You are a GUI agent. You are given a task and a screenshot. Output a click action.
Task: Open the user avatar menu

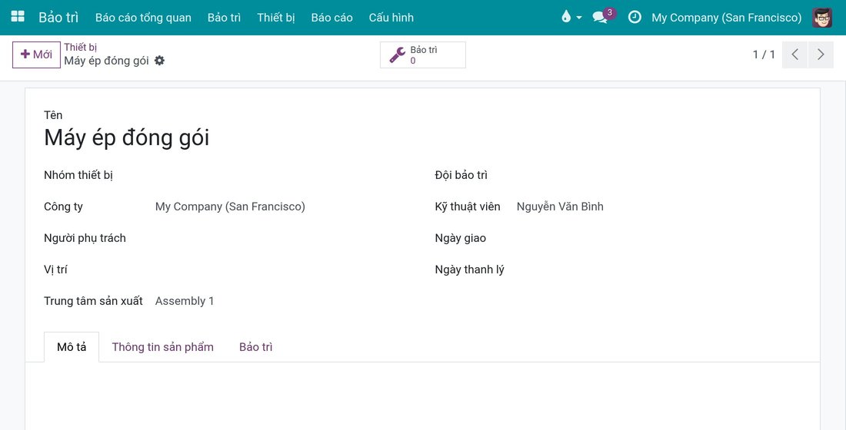click(822, 17)
